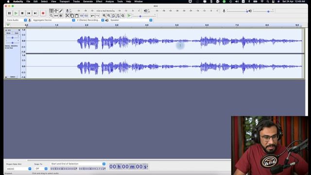Viewport: 311px width, 175px height.
Task: Close the track with its X button
Action: (x=6, y=30)
